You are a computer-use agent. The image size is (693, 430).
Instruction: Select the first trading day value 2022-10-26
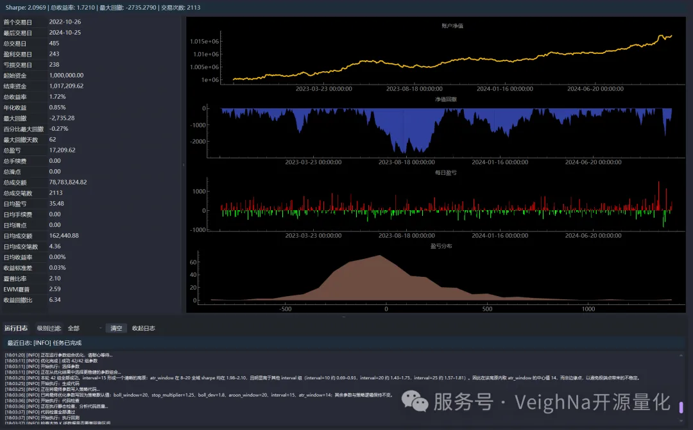pyautogui.click(x=65, y=22)
